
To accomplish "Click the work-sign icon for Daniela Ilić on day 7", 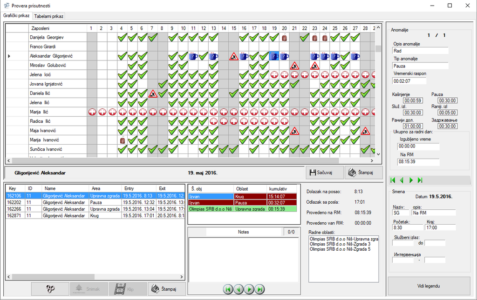I will (x=152, y=93).
